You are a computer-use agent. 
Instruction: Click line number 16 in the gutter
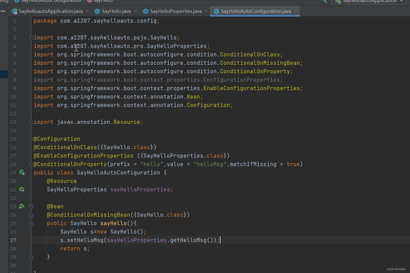(13, 147)
